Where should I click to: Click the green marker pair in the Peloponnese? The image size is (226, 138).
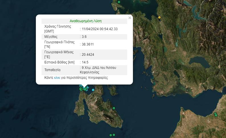pyautogui.click(x=216, y=115)
